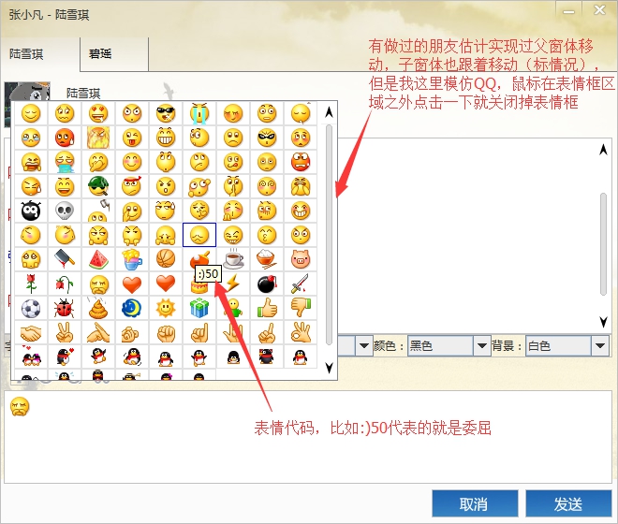
Task: Minimize the chat window
Action: tap(568, 11)
